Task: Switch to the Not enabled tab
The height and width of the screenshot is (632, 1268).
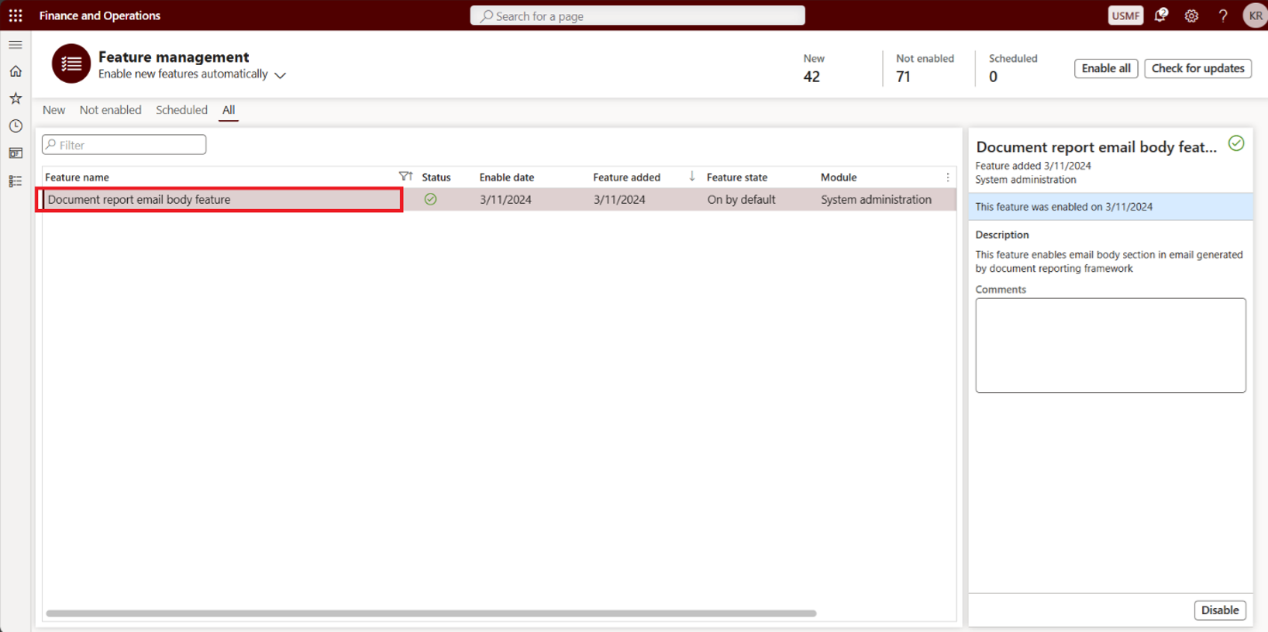Action: click(x=111, y=110)
